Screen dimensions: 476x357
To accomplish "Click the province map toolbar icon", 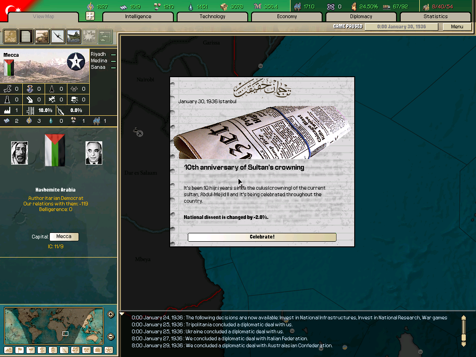I will point(10,36).
